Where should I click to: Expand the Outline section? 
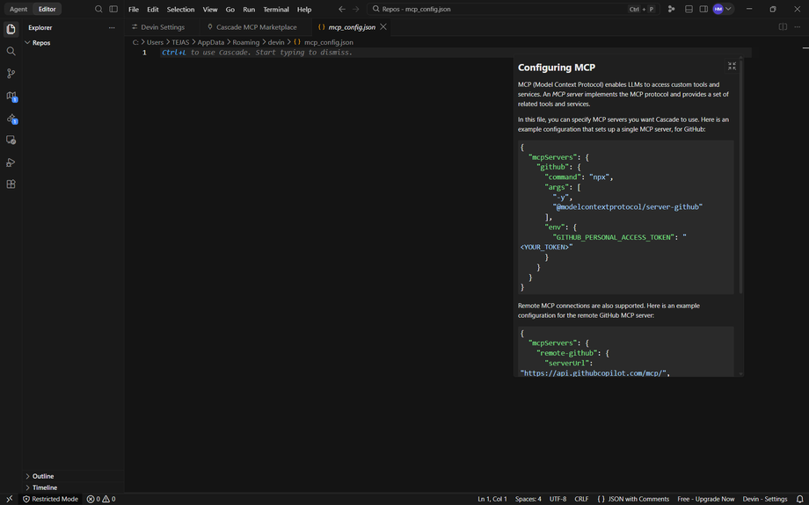click(x=73, y=476)
